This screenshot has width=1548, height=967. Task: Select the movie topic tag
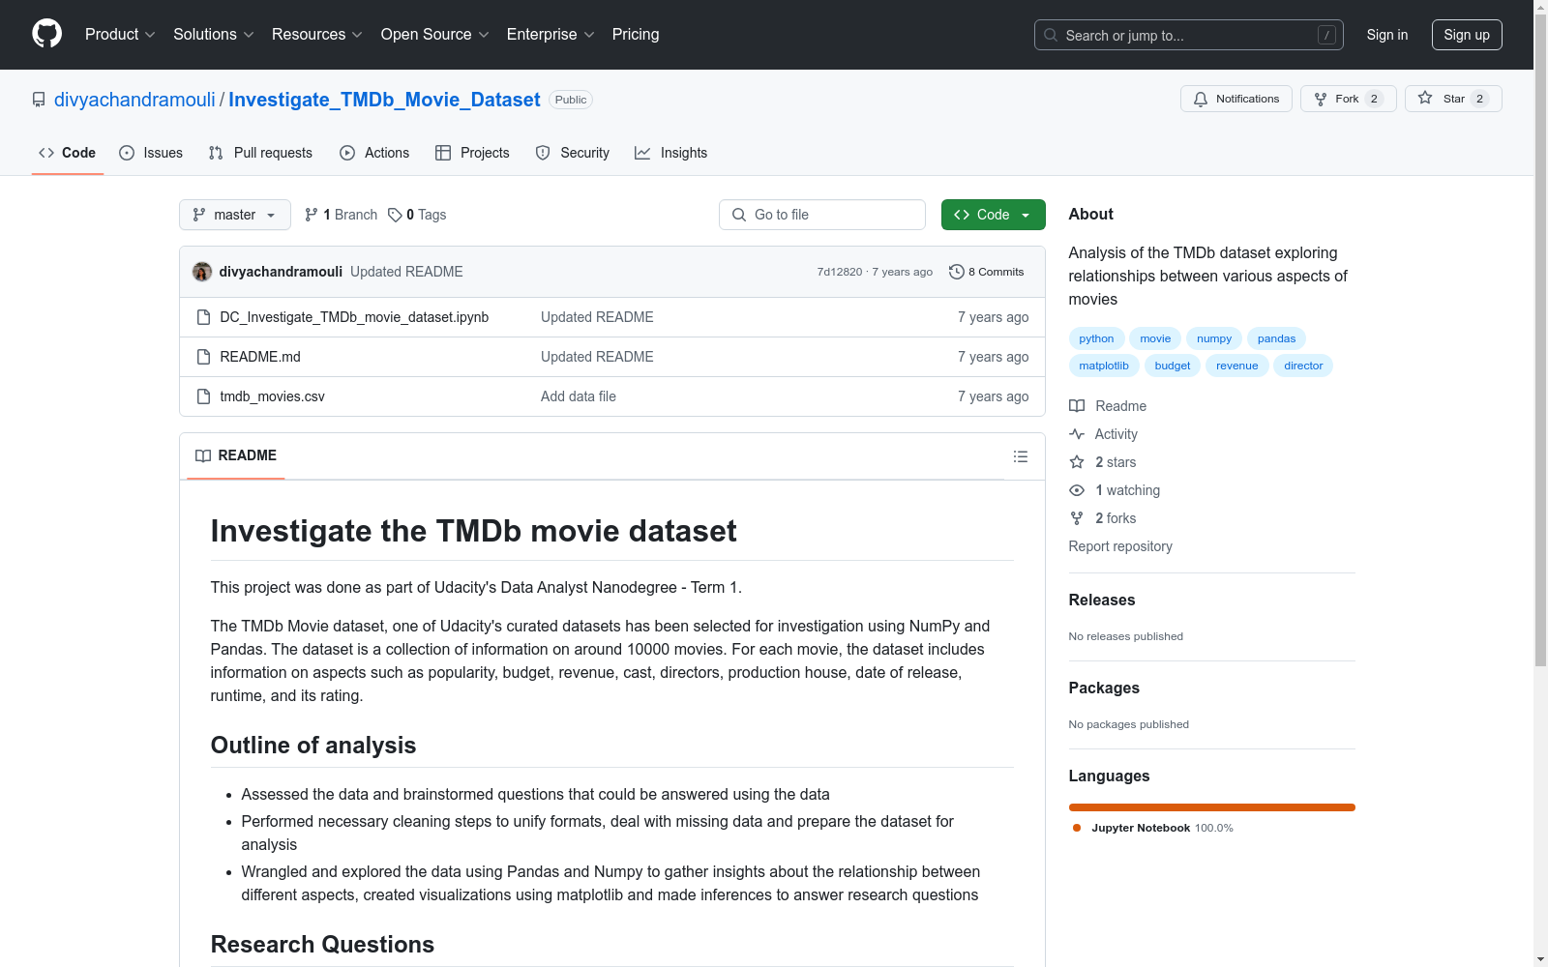pyautogui.click(x=1155, y=338)
